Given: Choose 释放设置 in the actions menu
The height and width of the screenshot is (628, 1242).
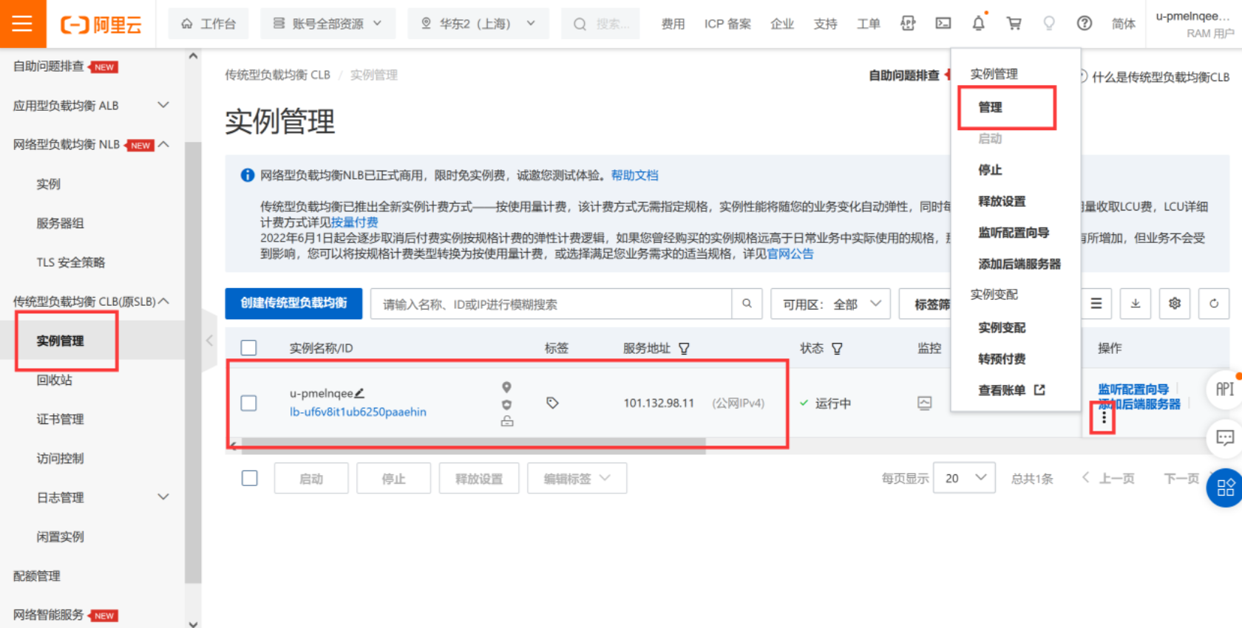Looking at the screenshot, I should 1002,201.
